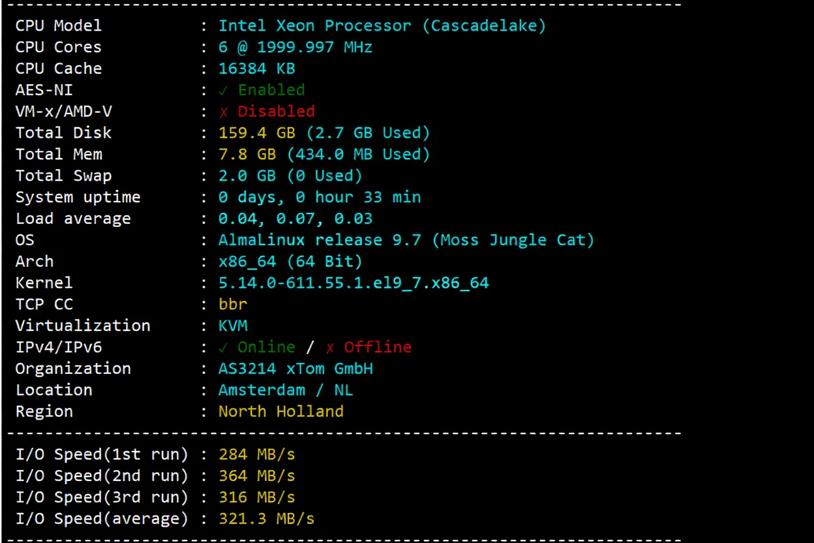Click the 'AS3214 xTom GmbH' value

[x=295, y=369]
